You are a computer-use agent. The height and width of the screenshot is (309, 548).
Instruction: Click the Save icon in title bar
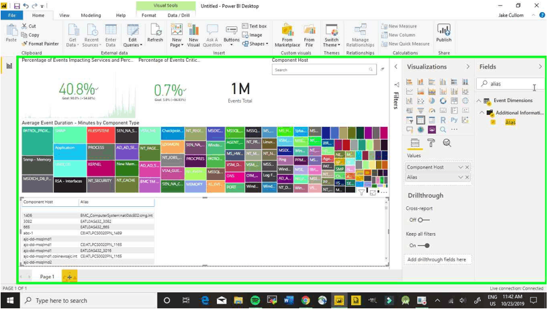click(x=17, y=6)
